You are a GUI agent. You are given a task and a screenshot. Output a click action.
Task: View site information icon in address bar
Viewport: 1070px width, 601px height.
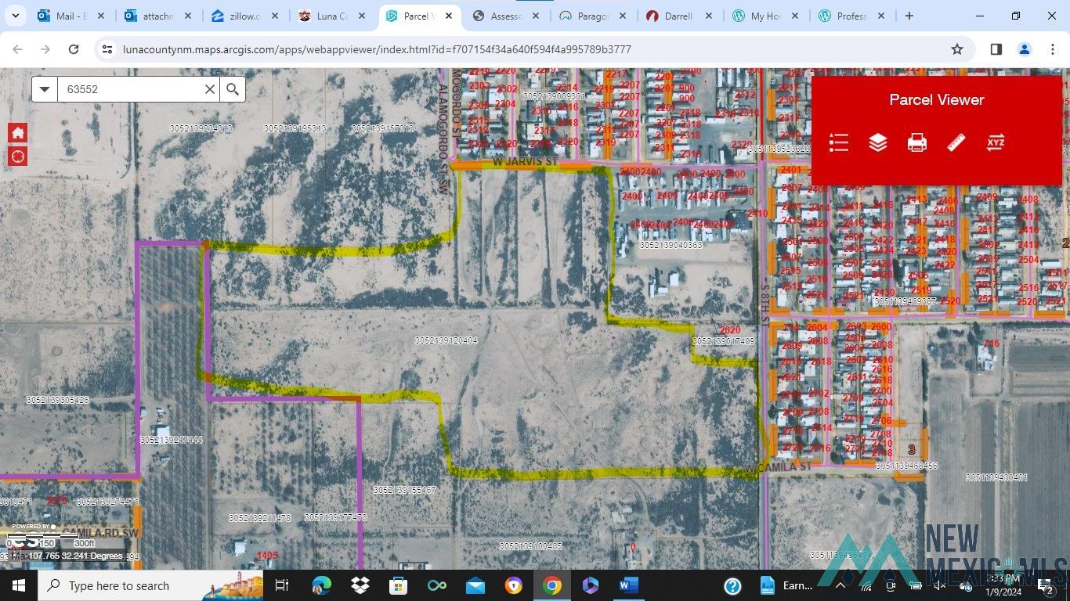pyautogui.click(x=107, y=49)
